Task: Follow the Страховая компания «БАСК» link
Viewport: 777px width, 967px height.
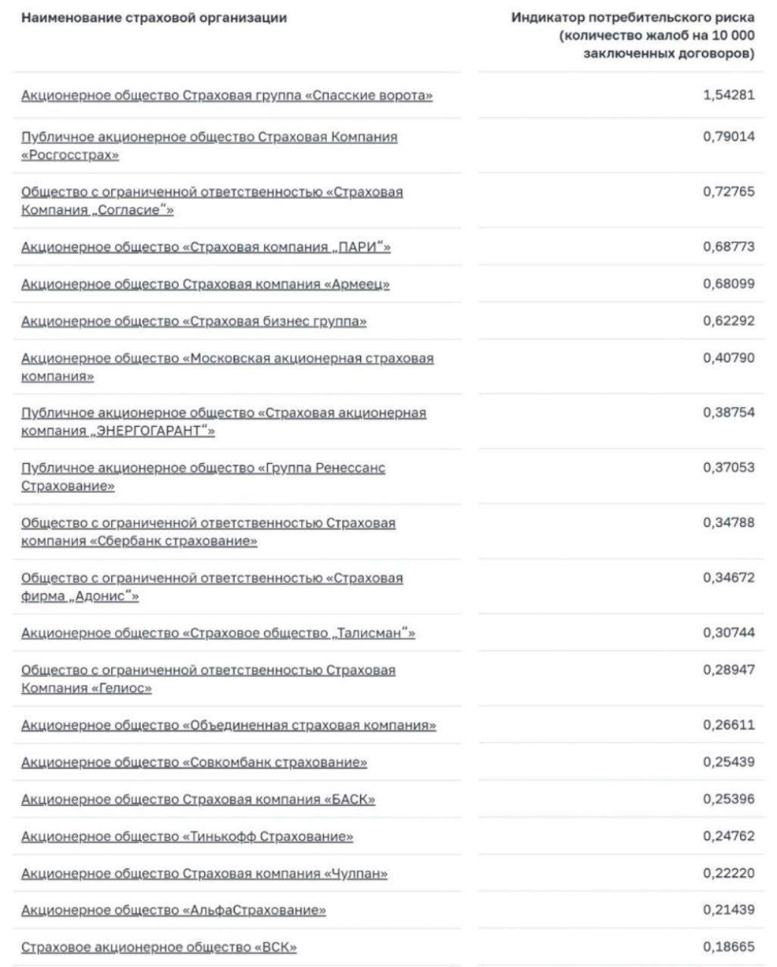Action: coord(198,800)
